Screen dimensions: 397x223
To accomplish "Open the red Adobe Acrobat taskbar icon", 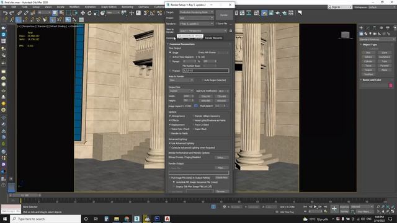I will coord(167,219).
